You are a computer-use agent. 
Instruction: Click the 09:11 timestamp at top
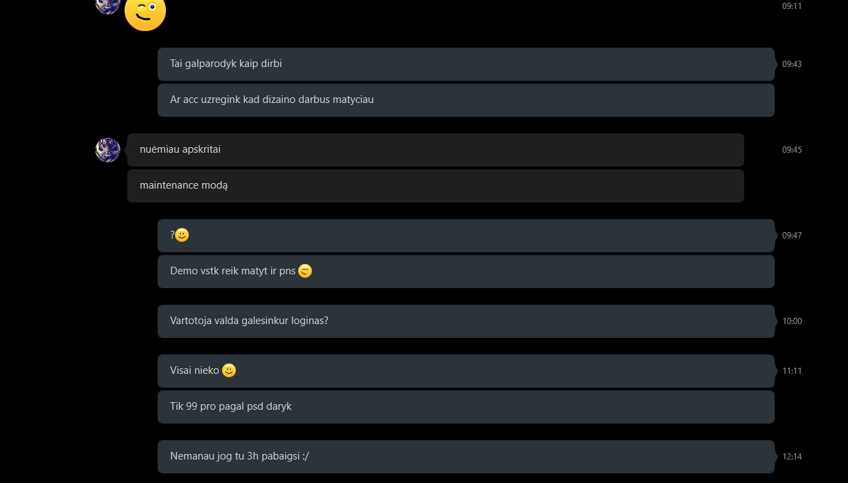click(x=792, y=6)
